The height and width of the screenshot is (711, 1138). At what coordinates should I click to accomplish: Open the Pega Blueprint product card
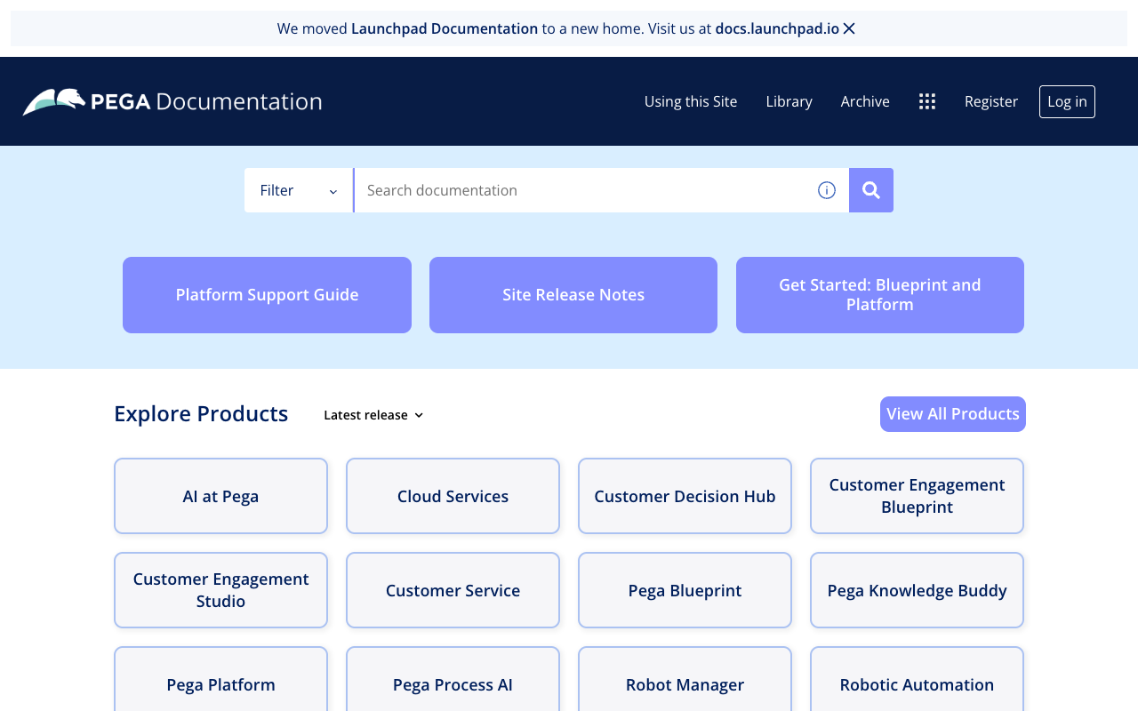point(685,590)
